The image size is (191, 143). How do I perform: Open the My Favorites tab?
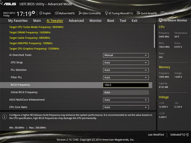(x=18, y=21)
